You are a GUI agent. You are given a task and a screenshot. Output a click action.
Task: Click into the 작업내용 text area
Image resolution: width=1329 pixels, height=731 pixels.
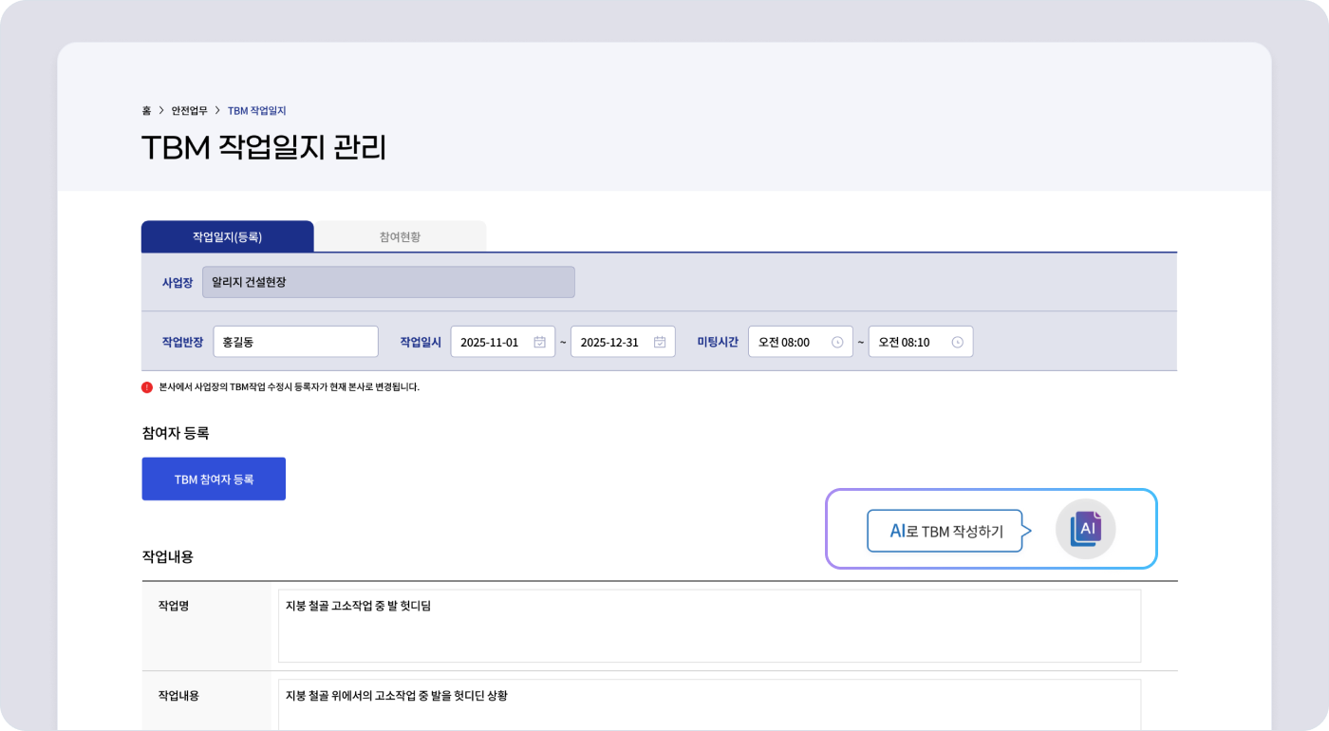click(709, 704)
